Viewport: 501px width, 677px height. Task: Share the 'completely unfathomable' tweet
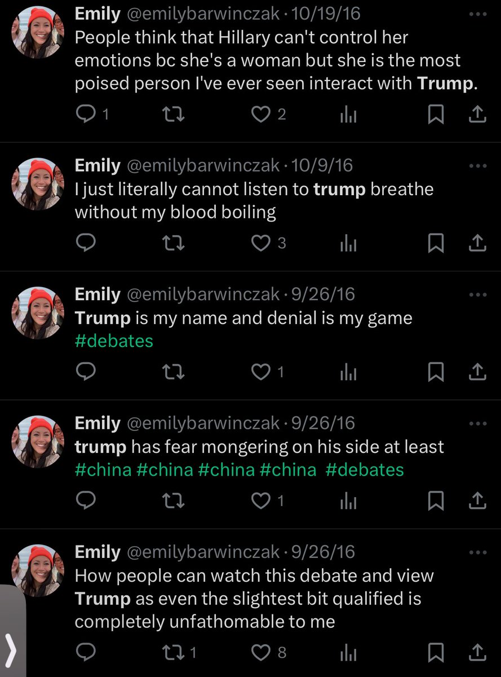click(x=477, y=653)
